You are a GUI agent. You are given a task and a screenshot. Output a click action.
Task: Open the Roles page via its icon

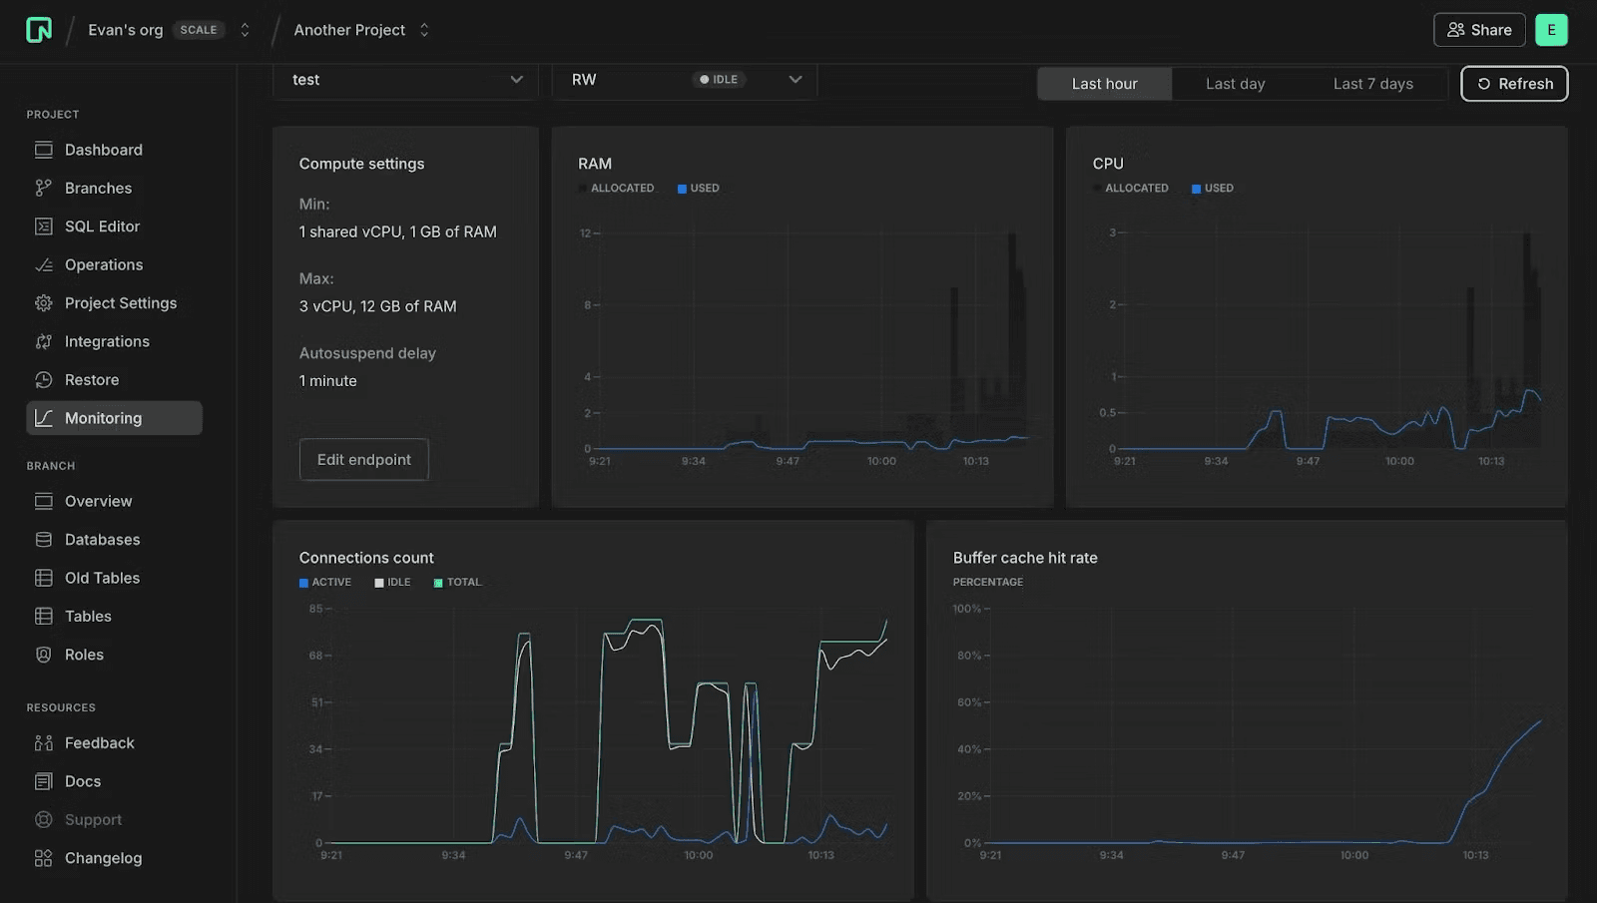(44, 655)
